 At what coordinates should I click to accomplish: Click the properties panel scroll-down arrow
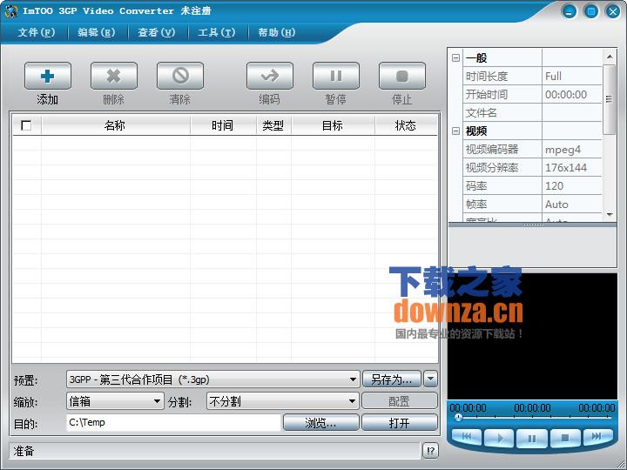pyautogui.click(x=609, y=215)
